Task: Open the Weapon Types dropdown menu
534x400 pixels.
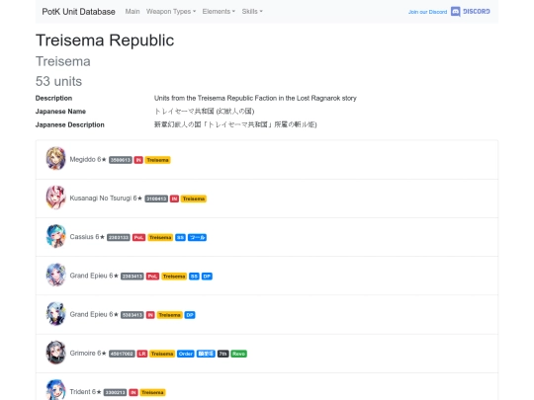Action: 171,12
